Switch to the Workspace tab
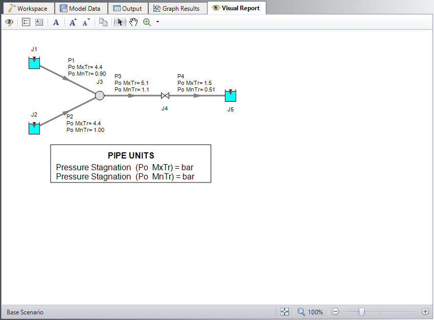Viewport: 434px width, 320px height. click(x=28, y=8)
